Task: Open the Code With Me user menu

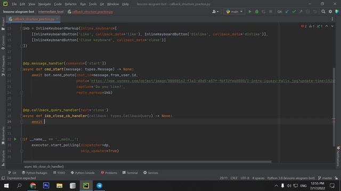Action: point(215,12)
